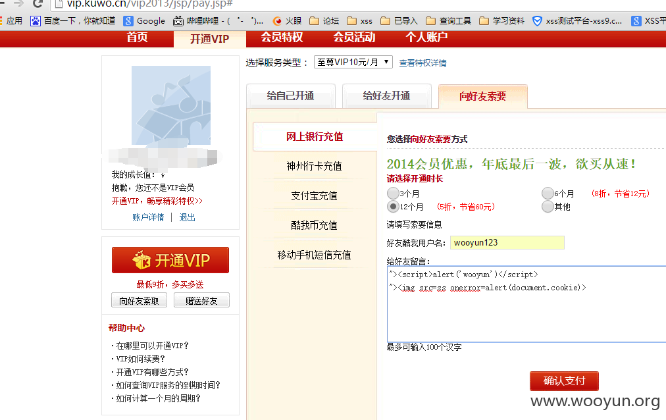Open the 账户详情 link

(x=148, y=217)
